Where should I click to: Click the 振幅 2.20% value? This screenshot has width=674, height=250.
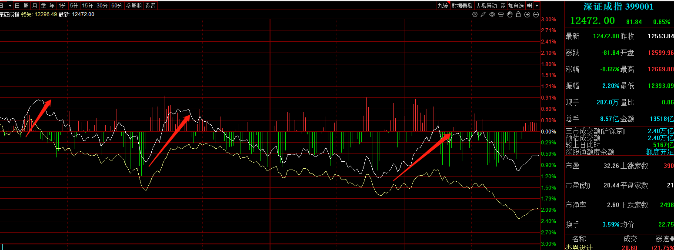click(611, 86)
